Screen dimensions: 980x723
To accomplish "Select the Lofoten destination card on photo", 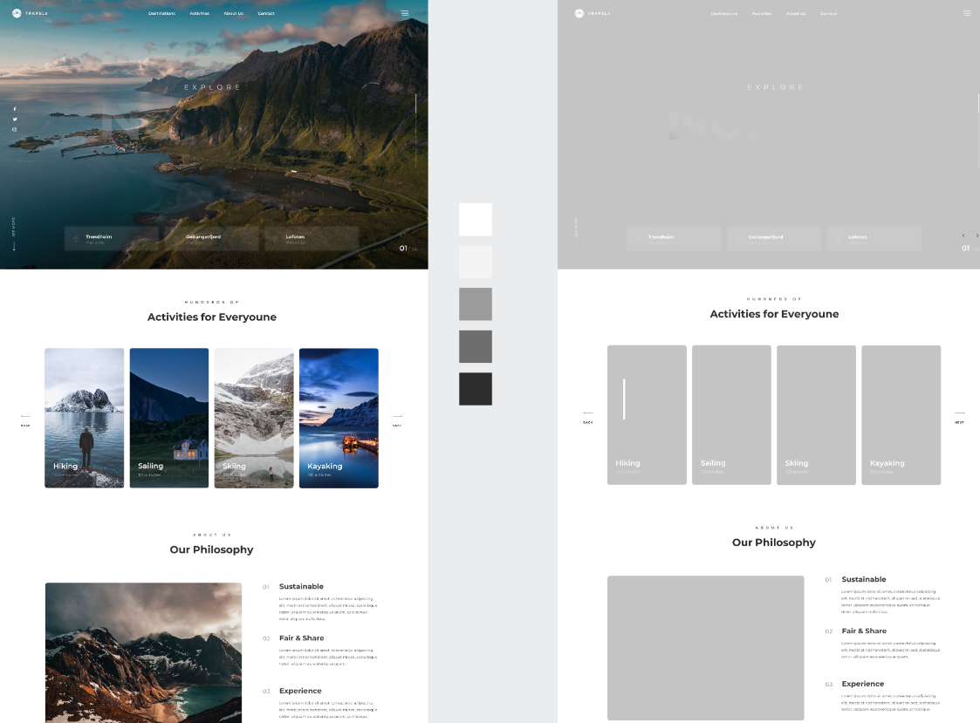I will coord(310,238).
